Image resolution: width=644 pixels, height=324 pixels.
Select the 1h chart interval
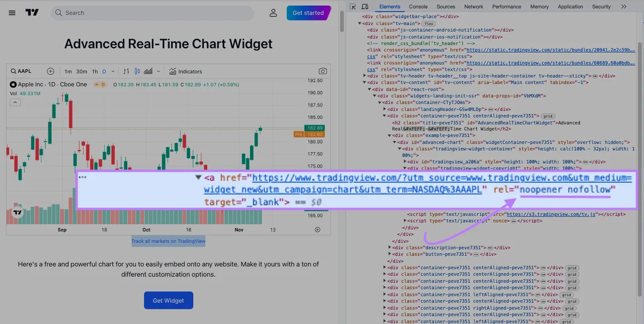coord(95,71)
